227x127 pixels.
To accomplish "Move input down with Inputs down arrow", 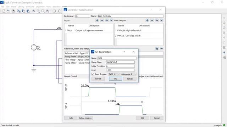I will pyautogui.click(x=111, y=20).
